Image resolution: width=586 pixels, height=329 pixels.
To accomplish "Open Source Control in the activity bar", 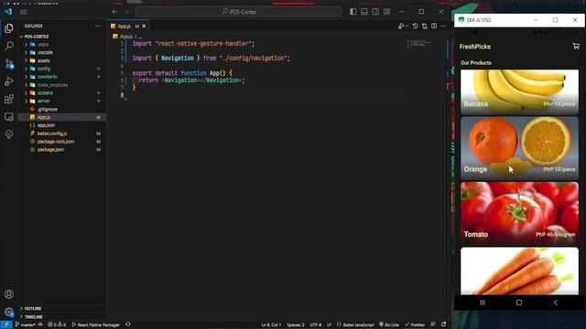I will pyautogui.click(x=9, y=64).
